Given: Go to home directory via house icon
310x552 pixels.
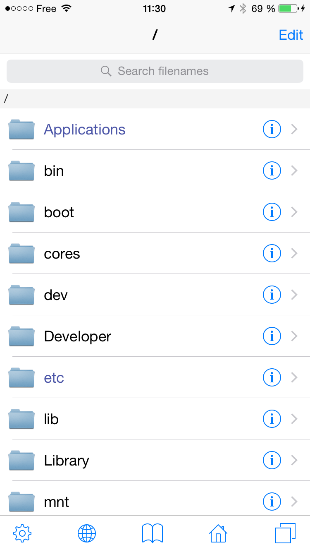Looking at the screenshot, I should coord(218,533).
